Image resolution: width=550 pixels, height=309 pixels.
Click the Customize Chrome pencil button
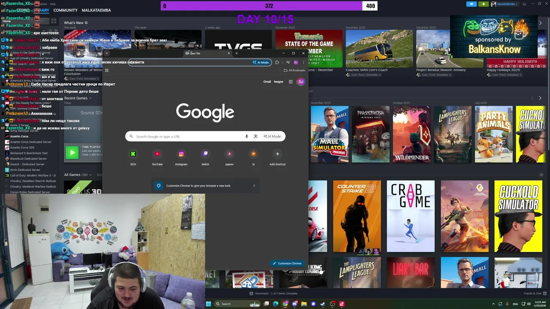pyautogui.click(x=287, y=264)
